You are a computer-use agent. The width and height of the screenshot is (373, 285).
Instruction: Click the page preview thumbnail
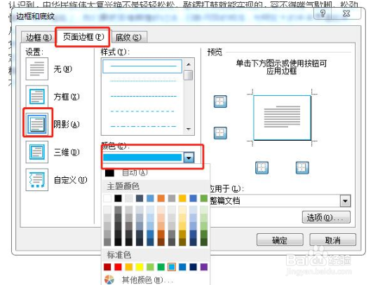tap(282, 118)
